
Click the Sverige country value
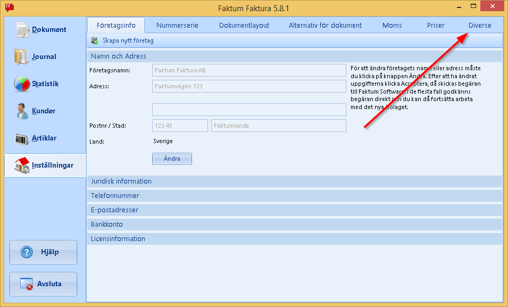click(x=163, y=142)
